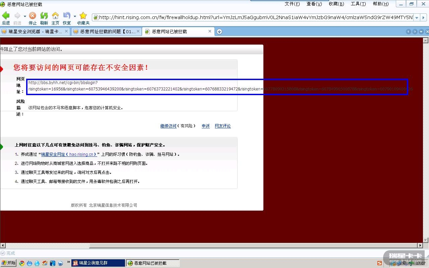Close the 瑞星安全浏览器 tab
Screen dimensions: 429x268
point(66,31)
